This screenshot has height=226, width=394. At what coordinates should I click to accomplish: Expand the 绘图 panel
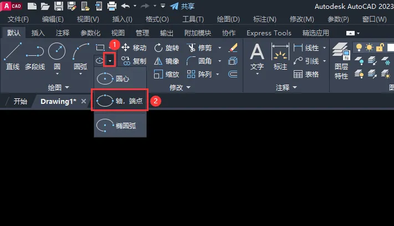point(58,87)
